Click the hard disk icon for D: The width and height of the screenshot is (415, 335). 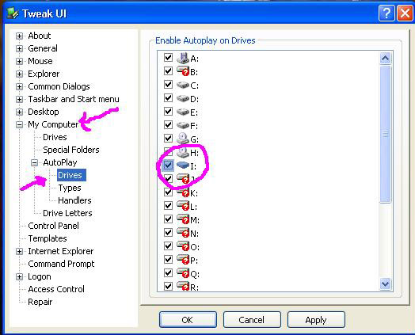pyautogui.click(x=183, y=98)
